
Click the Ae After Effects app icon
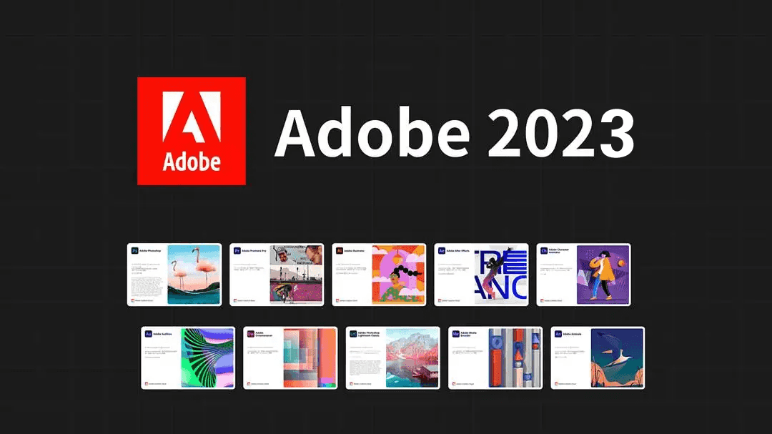tap(442, 251)
